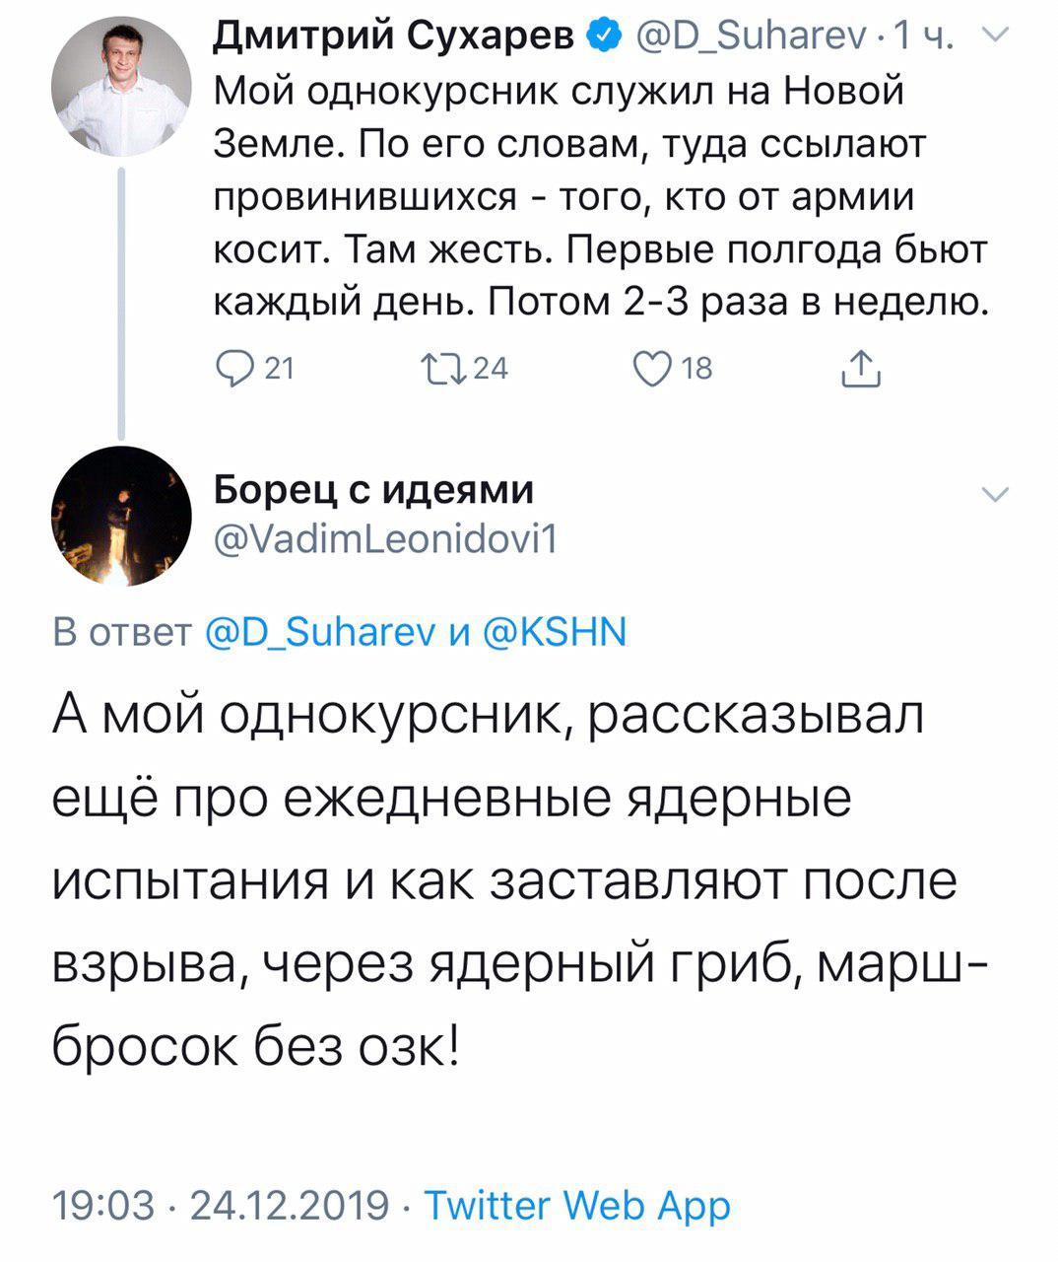
Task: Click the Twitter Web App source link
Action: (x=577, y=1206)
